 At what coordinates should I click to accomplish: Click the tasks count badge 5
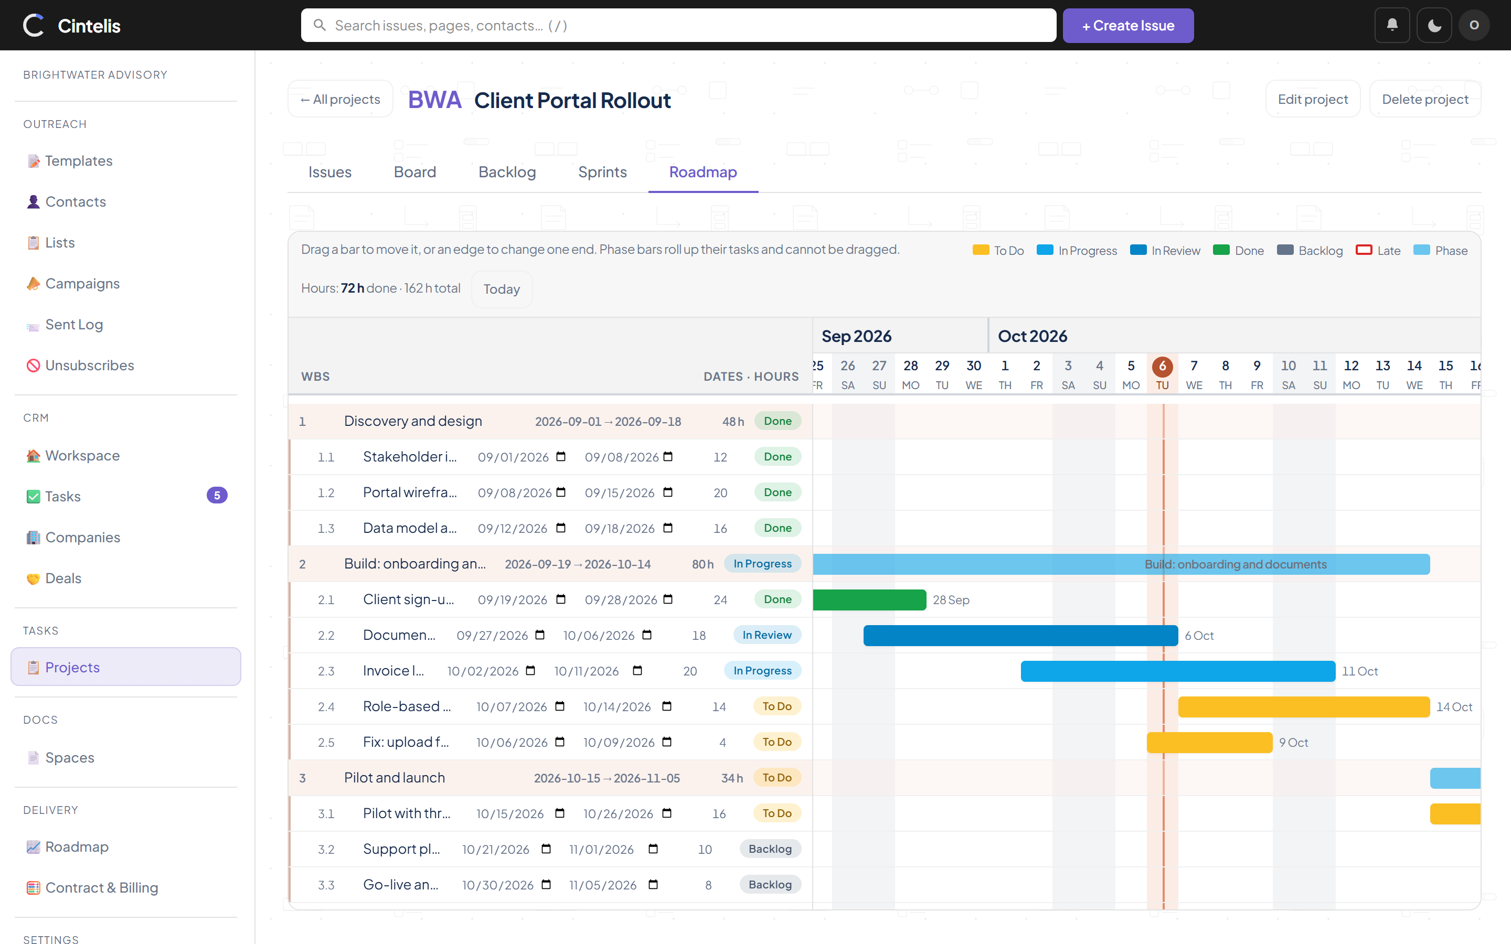click(217, 496)
